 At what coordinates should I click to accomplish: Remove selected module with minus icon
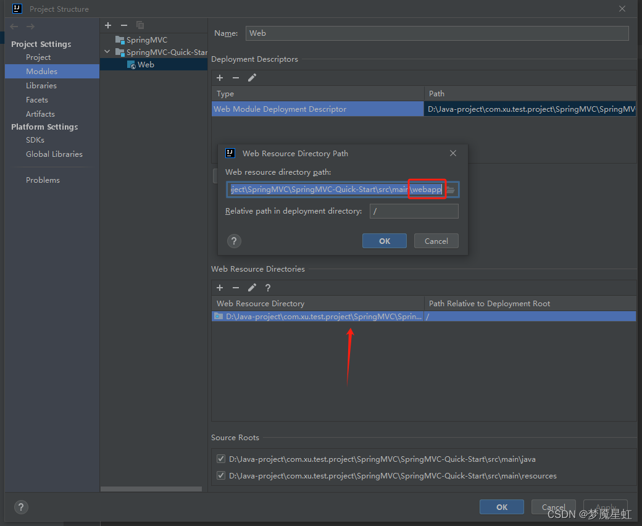[x=124, y=25]
